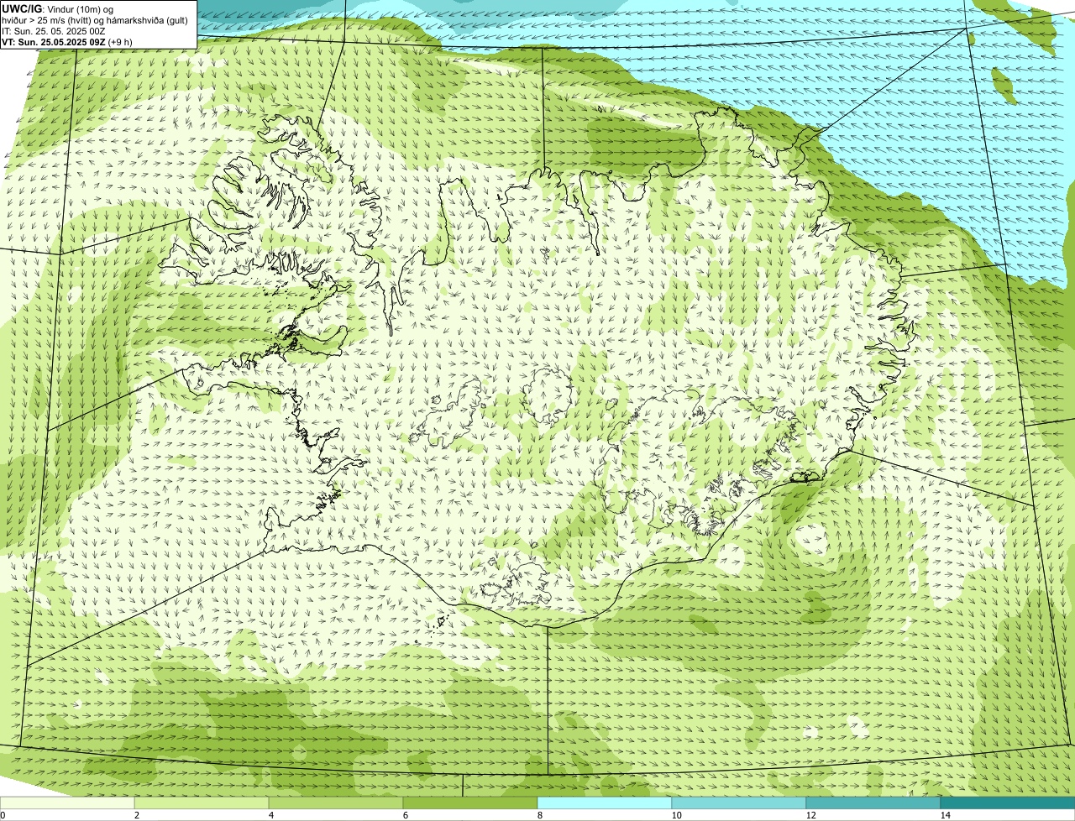Viewport: 1075px width, 821px height.
Task: Click the legend color band between 2 and 4
Action: [x=202, y=803]
